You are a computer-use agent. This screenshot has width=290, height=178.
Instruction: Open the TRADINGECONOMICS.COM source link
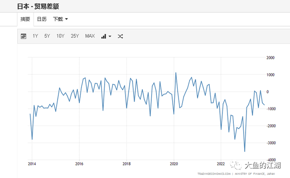[x=214, y=174]
